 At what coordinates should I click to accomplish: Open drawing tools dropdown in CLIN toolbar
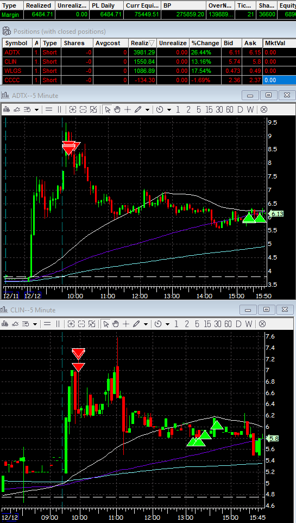click(145, 324)
